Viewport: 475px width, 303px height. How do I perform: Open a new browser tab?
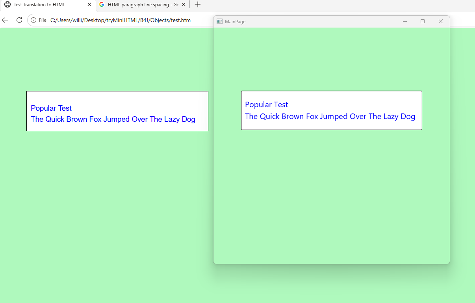[x=198, y=5]
